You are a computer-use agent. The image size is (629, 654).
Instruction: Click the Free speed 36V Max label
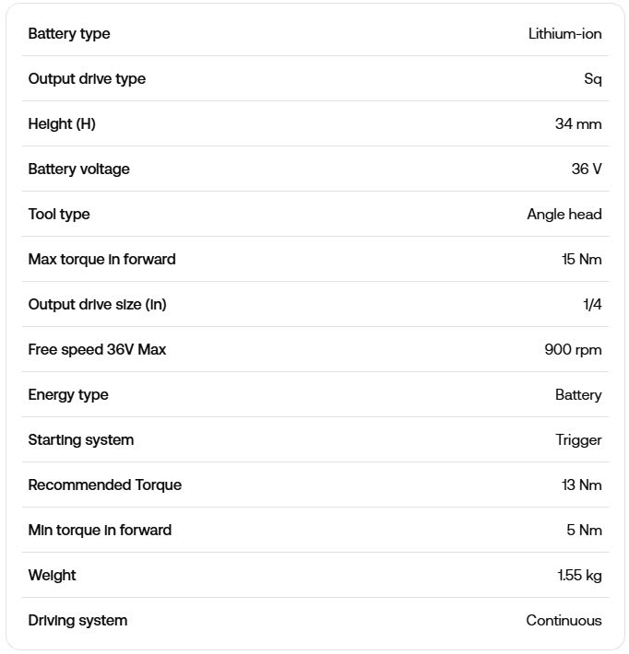click(97, 350)
